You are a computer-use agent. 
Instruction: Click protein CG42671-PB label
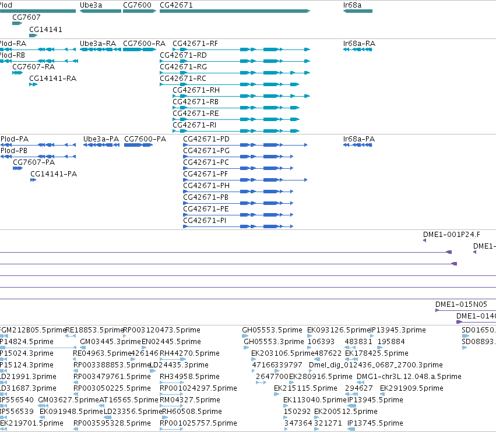click(206, 198)
